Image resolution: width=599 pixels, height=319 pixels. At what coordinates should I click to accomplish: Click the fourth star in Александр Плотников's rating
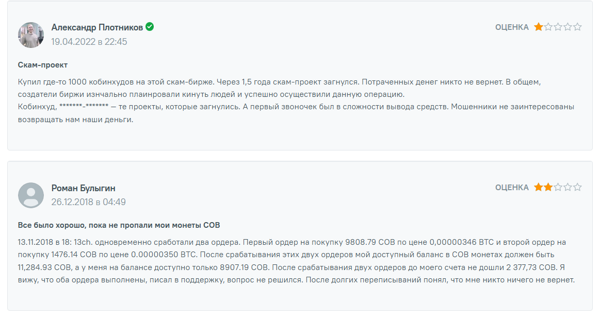tap(568, 27)
